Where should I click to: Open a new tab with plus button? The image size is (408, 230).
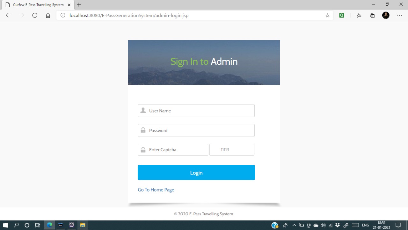(x=79, y=5)
